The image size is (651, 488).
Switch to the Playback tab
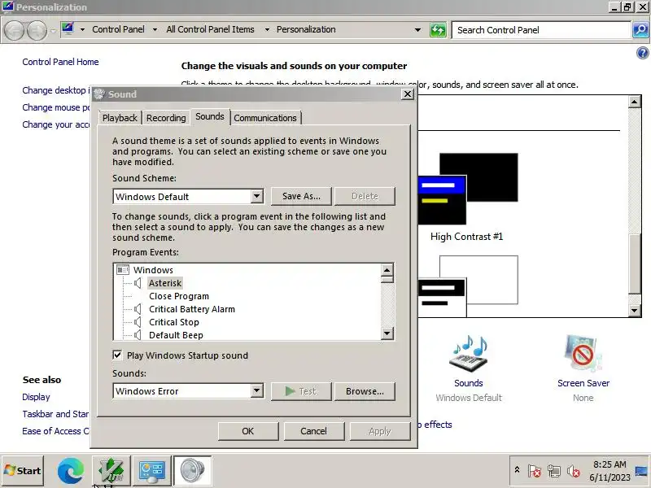120,118
